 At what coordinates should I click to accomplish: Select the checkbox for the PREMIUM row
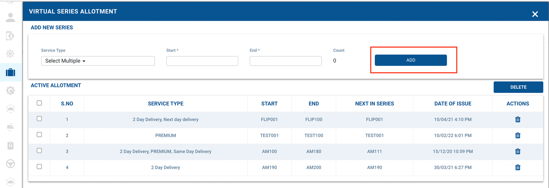pos(39,135)
